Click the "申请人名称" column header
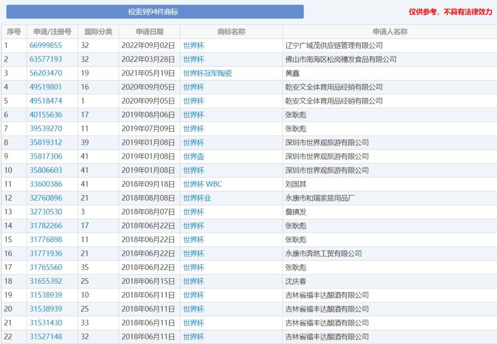This screenshot has height=344, width=497. (389, 32)
